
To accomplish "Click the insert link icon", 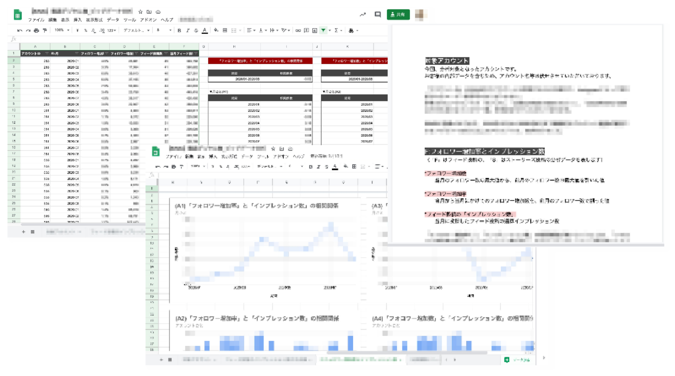I will pyautogui.click(x=298, y=30).
